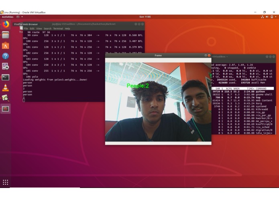Close the top process terminal window

[x=274, y=57]
